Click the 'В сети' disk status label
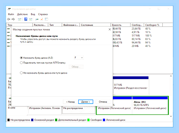The height and width of the screenshot is (133, 179). 12,108
